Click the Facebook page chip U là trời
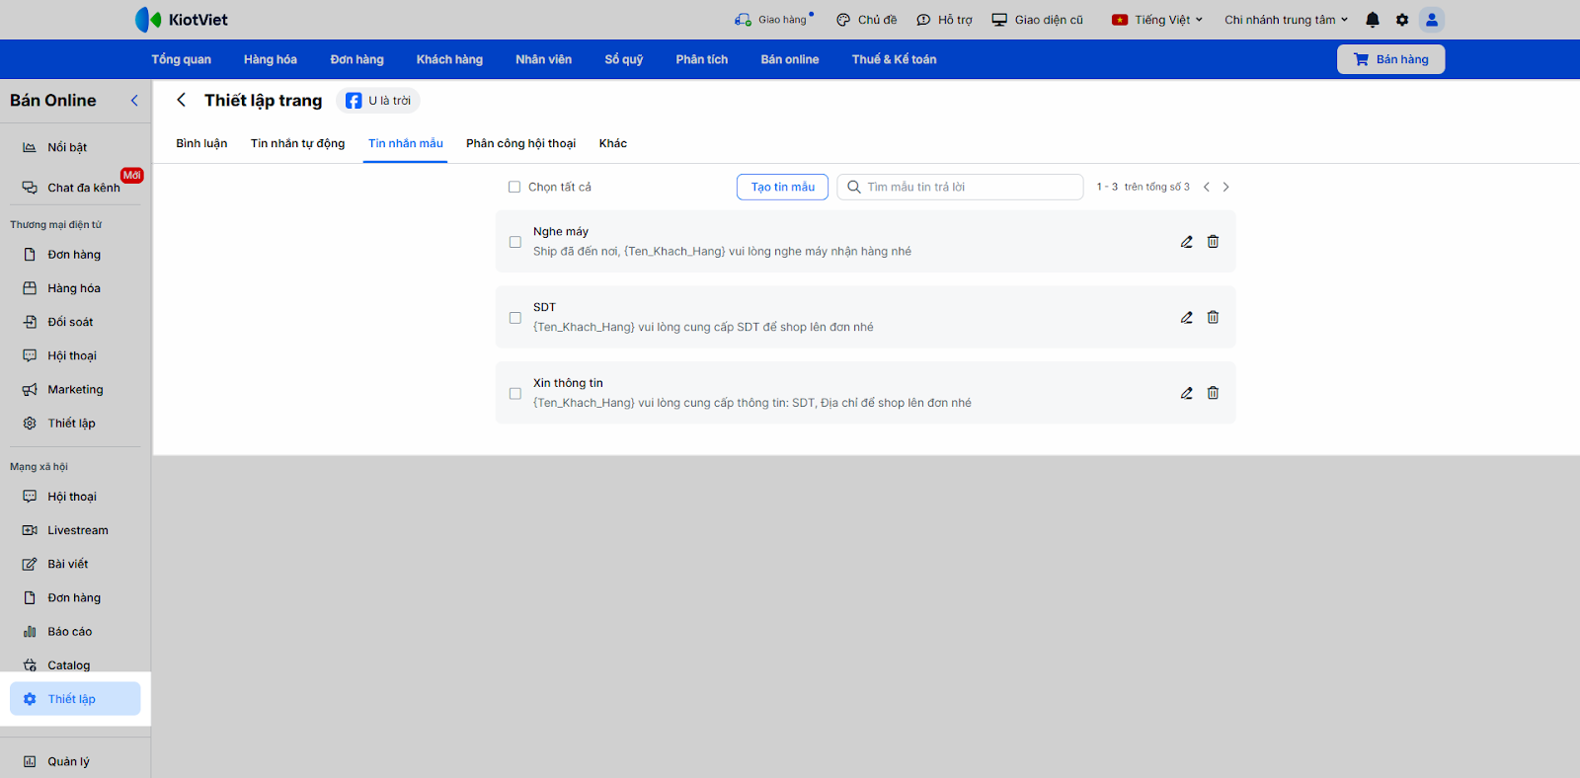Image resolution: width=1580 pixels, height=778 pixels. pyautogui.click(x=378, y=101)
